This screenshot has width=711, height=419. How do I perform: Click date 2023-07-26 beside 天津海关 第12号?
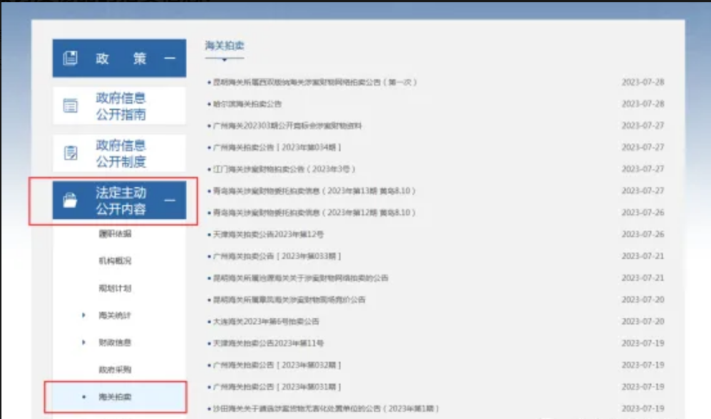(x=643, y=234)
